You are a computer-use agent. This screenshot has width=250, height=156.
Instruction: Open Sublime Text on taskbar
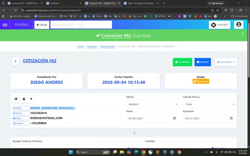[x=157, y=152]
